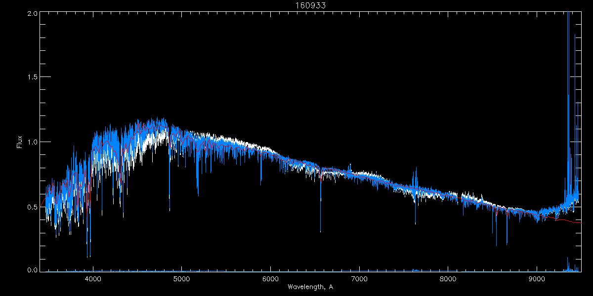Select the 8000 wavelength tick label
The width and height of the screenshot is (593, 296).
tap(448, 279)
